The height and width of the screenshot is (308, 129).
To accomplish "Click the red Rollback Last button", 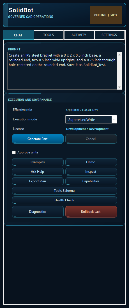I will [91, 212].
